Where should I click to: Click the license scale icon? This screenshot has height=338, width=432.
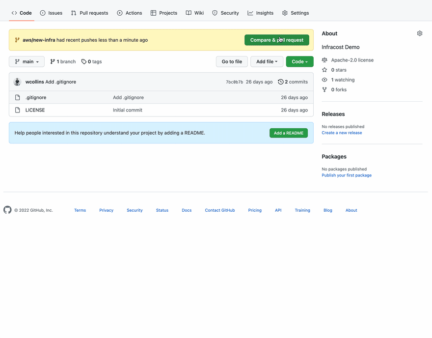click(x=324, y=60)
